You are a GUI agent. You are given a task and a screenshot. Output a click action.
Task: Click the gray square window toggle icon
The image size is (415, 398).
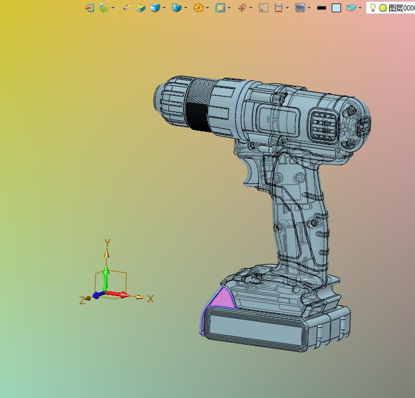click(x=264, y=8)
